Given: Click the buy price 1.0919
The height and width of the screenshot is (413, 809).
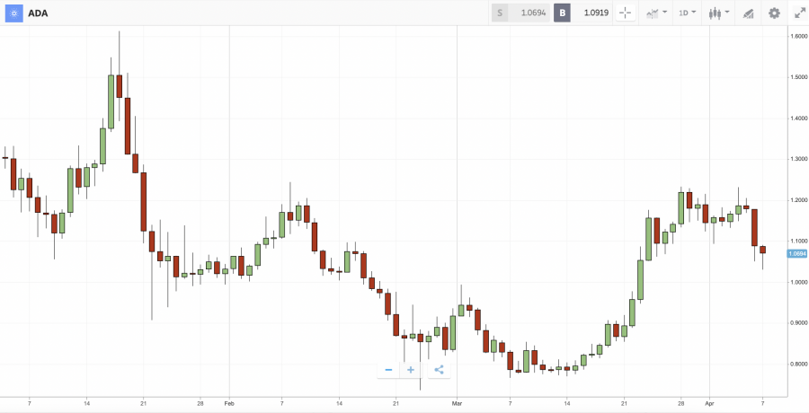Looking at the screenshot, I should coord(597,13).
